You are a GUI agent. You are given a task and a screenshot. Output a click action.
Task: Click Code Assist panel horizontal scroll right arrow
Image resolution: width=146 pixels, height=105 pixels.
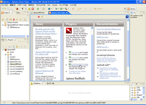(x=28, y=36)
